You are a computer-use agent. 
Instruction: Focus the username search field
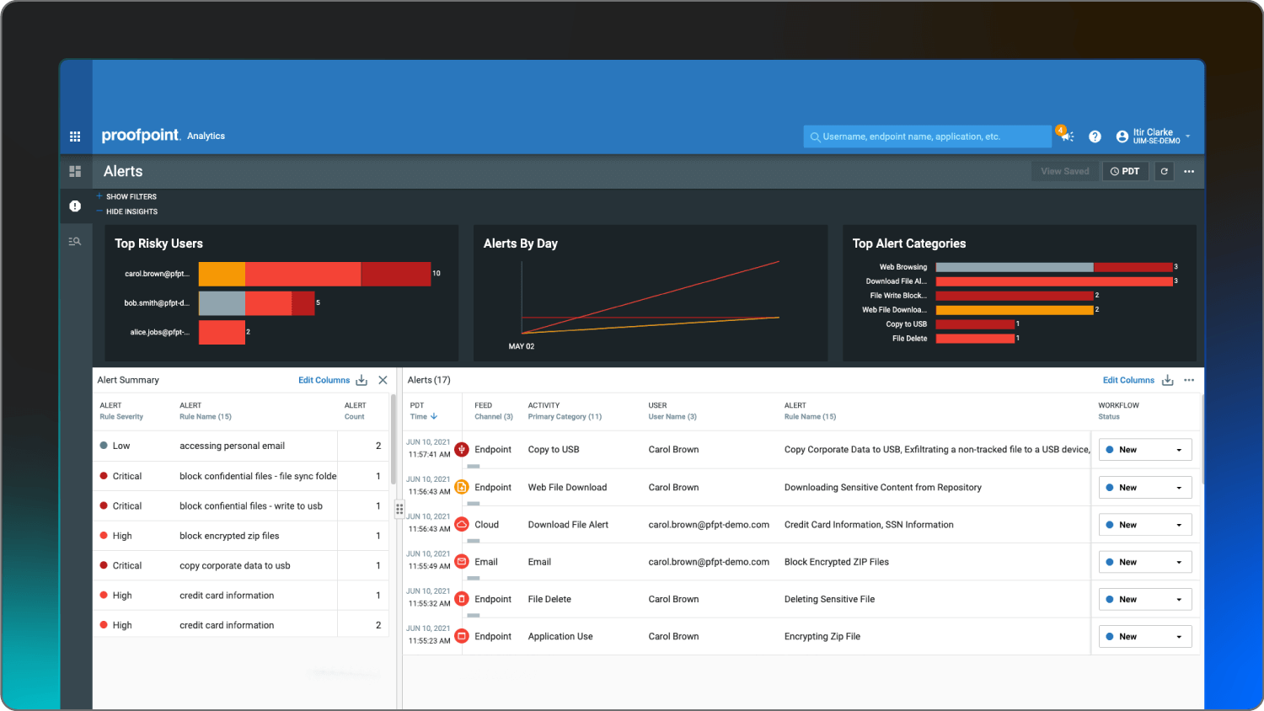click(927, 136)
